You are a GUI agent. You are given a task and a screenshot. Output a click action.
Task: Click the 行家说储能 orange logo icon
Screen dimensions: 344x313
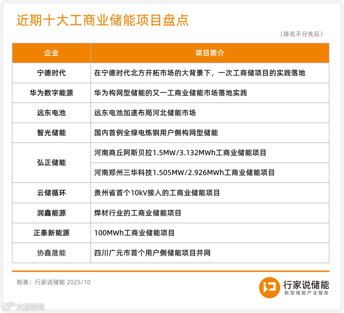[x=269, y=287]
